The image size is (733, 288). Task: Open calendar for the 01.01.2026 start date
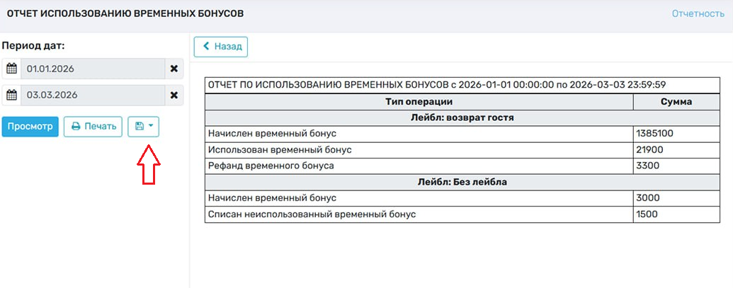(x=11, y=69)
